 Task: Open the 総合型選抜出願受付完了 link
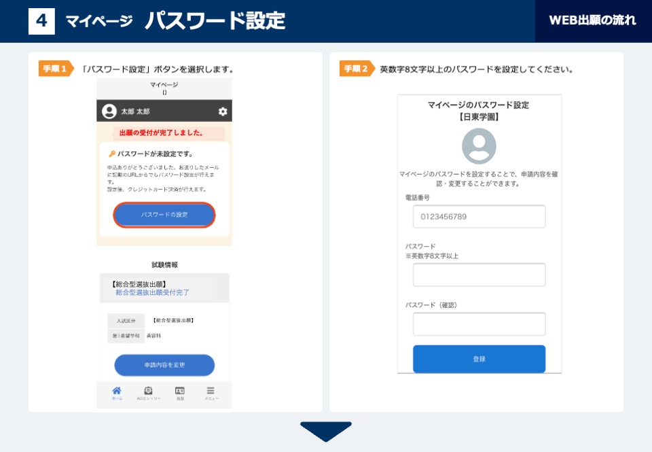(152, 292)
